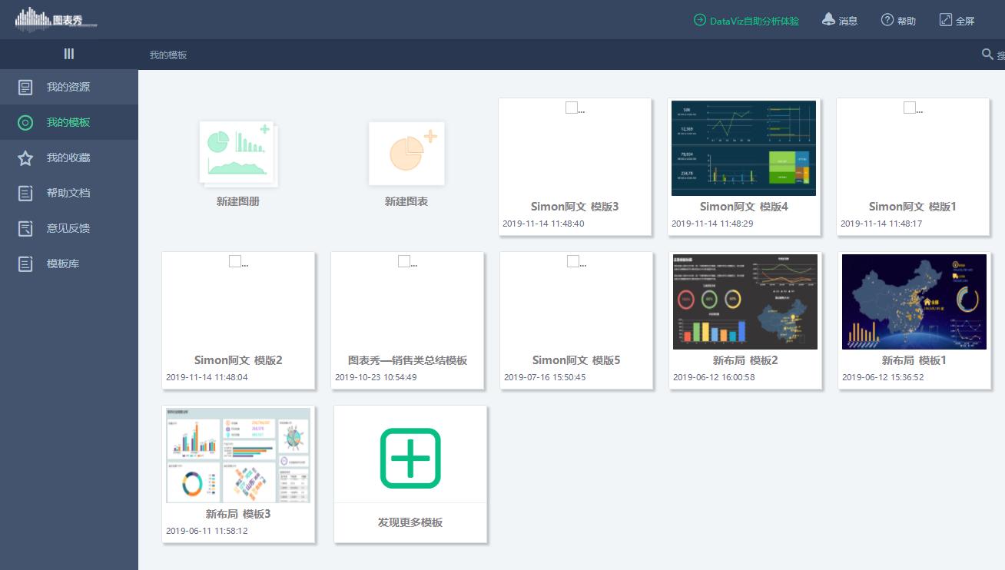Image resolution: width=1005 pixels, height=570 pixels.
Task: Open the 新布局 模版1 template thumbnail
Action: [914, 301]
